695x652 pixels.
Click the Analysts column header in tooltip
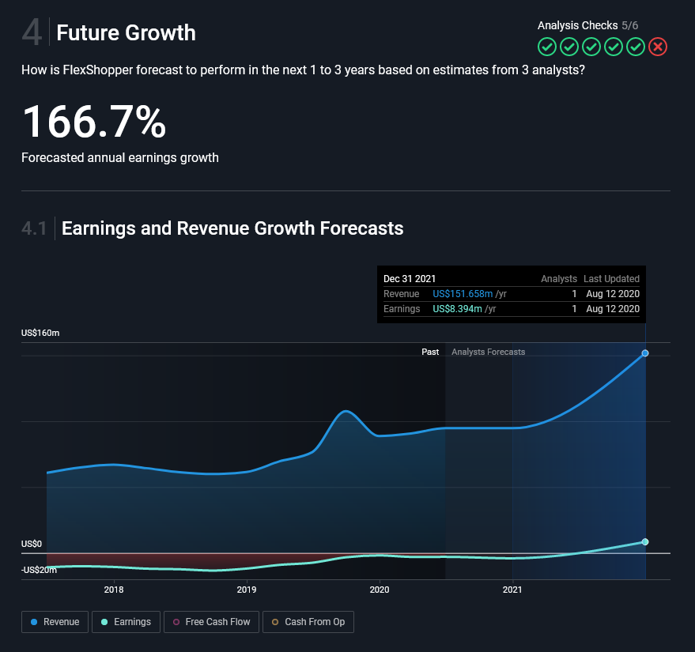click(559, 279)
